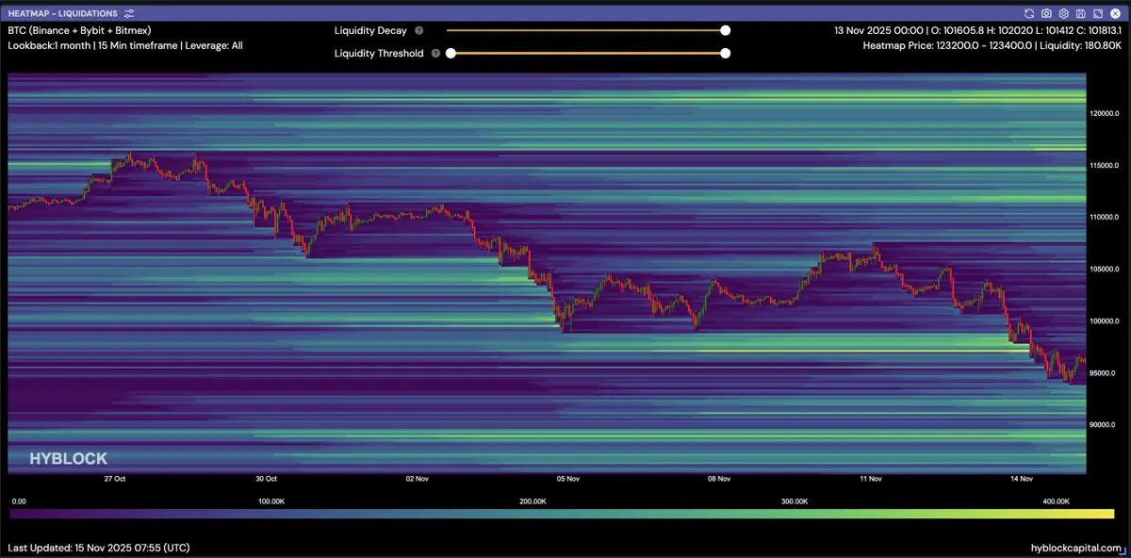This screenshot has width=1131, height=558.
Task: Click the 11 Nov date axis label
Action: coord(870,479)
